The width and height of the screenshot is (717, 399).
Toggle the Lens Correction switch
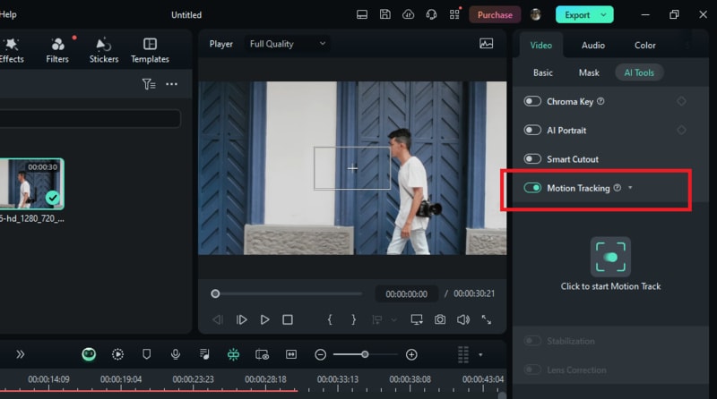coord(532,369)
